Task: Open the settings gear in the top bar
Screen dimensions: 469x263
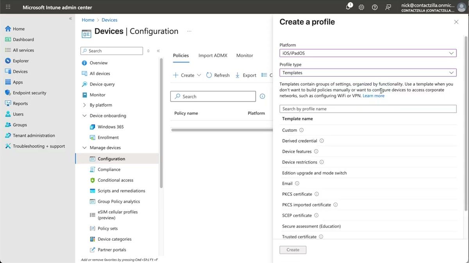Action: [361, 7]
